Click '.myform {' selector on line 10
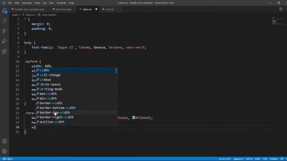Screen dimensions: 287x161 pyautogui.click(x=33, y=62)
